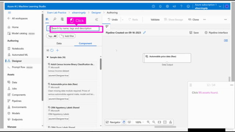Click Add filter button
Screen dimensions: 235x132
tap(68, 36)
